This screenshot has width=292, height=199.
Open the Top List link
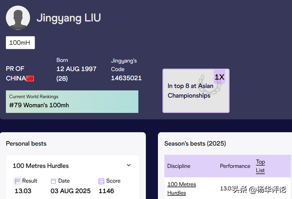(x=261, y=166)
